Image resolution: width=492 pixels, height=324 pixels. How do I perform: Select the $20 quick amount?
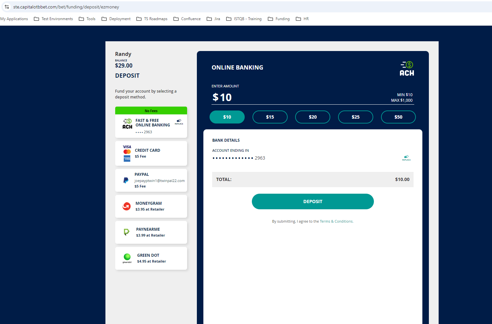click(x=313, y=117)
